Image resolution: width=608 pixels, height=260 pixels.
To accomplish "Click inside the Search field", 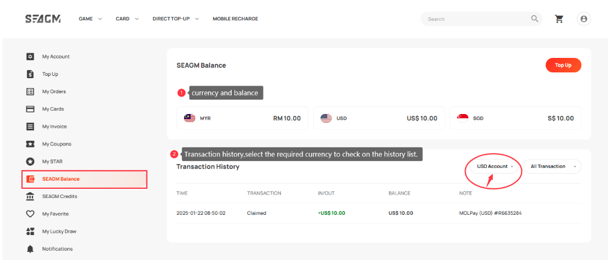I will pyautogui.click(x=475, y=19).
